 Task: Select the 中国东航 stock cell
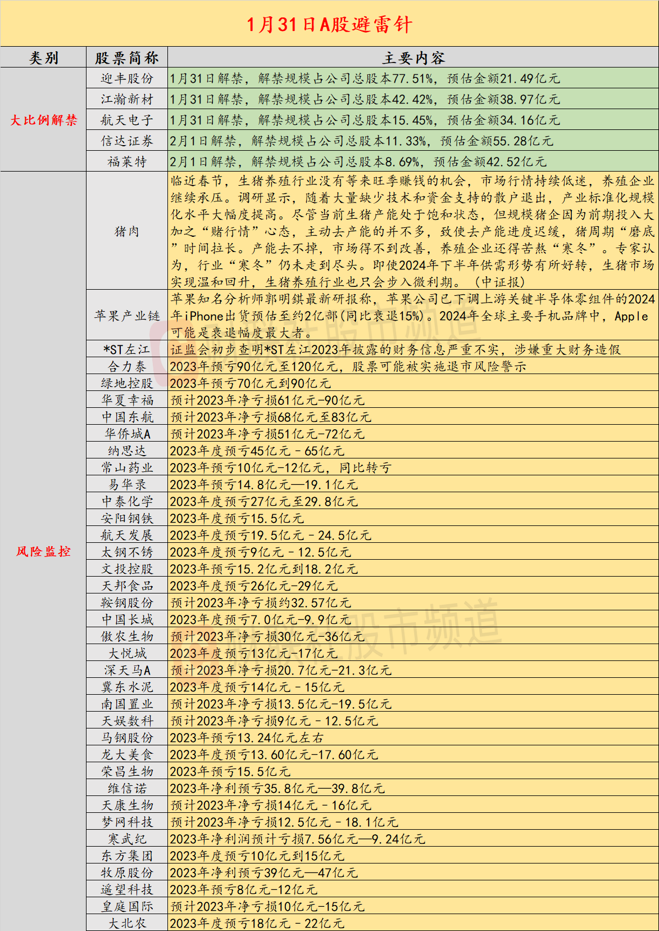coord(127,417)
